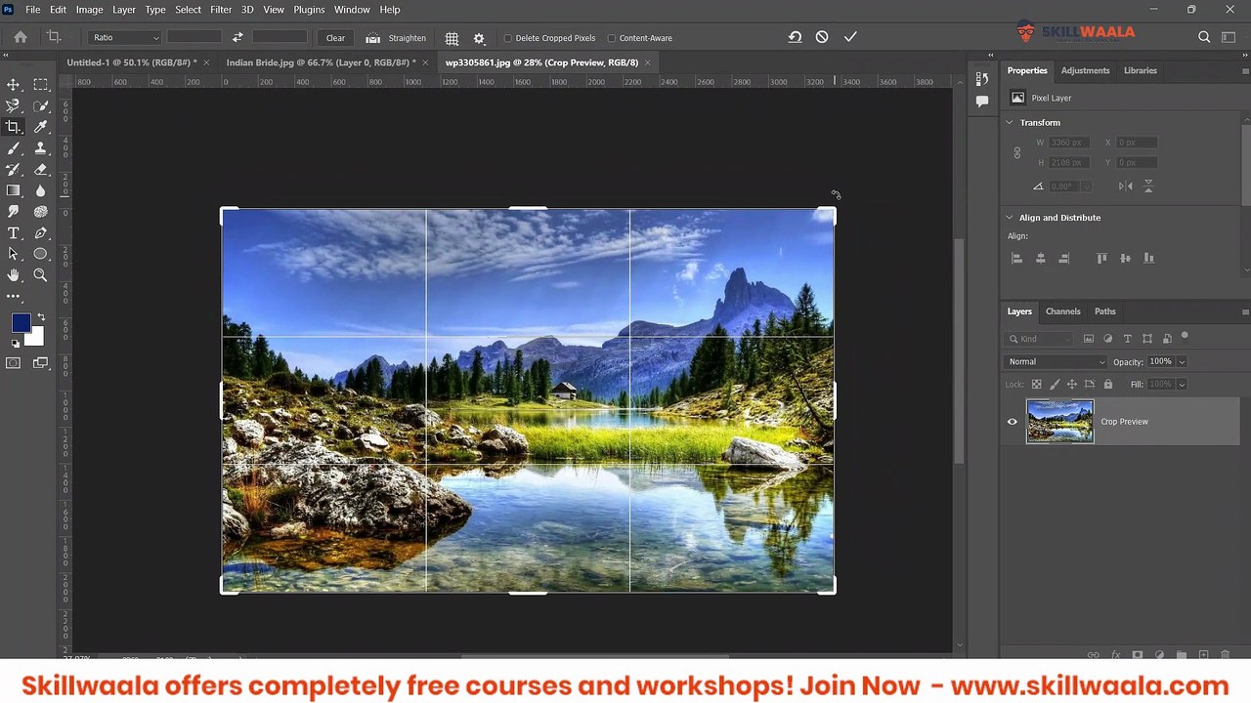1251x703 pixels.
Task: Hide the Crop Preview layer
Action: [1012, 422]
